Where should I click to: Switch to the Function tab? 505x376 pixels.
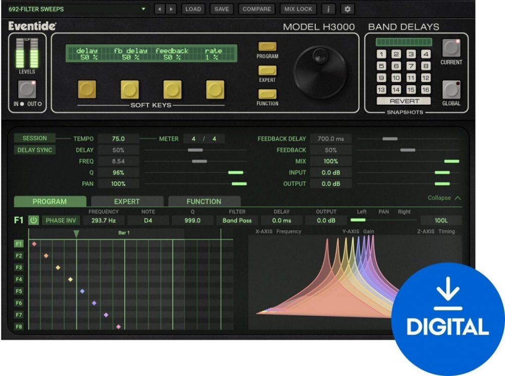[204, 202]
